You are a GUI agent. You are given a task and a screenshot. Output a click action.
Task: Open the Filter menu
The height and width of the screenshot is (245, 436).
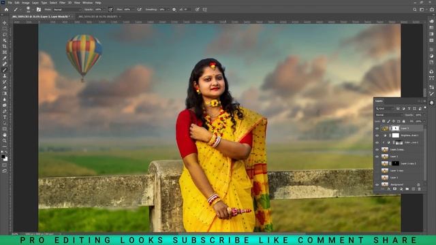62,3
